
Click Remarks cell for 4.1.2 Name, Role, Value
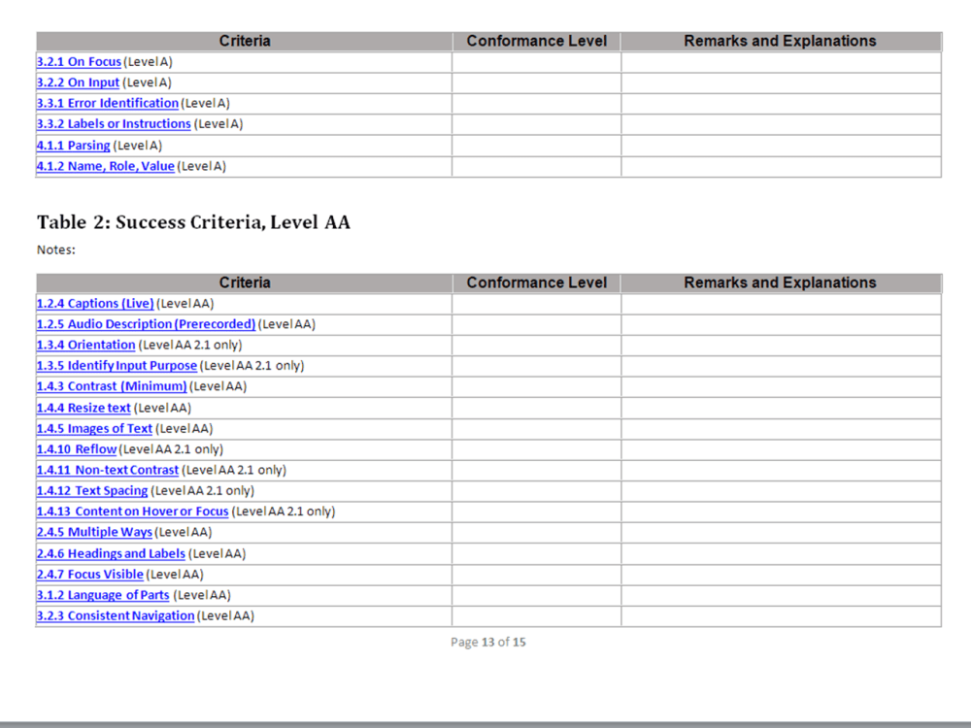pyautogui.click(x=781, y=167)
